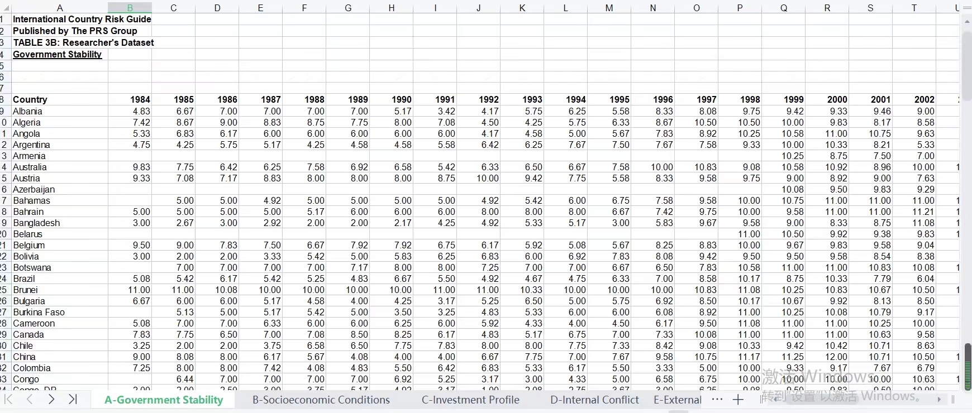Switch to B-Socioeconomic Conditions sheet tab
Image resolution: width=972 pixels, height=413 pixels.
321,400
